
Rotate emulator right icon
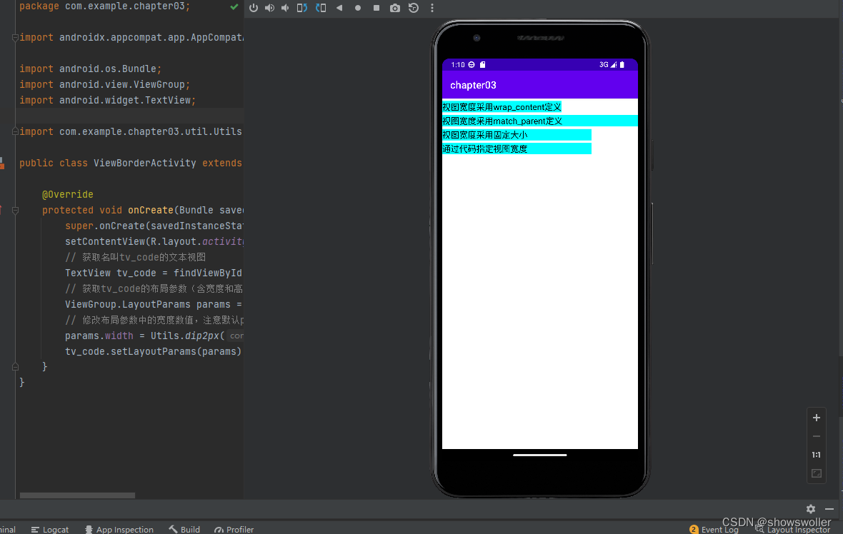coord(321,8)
